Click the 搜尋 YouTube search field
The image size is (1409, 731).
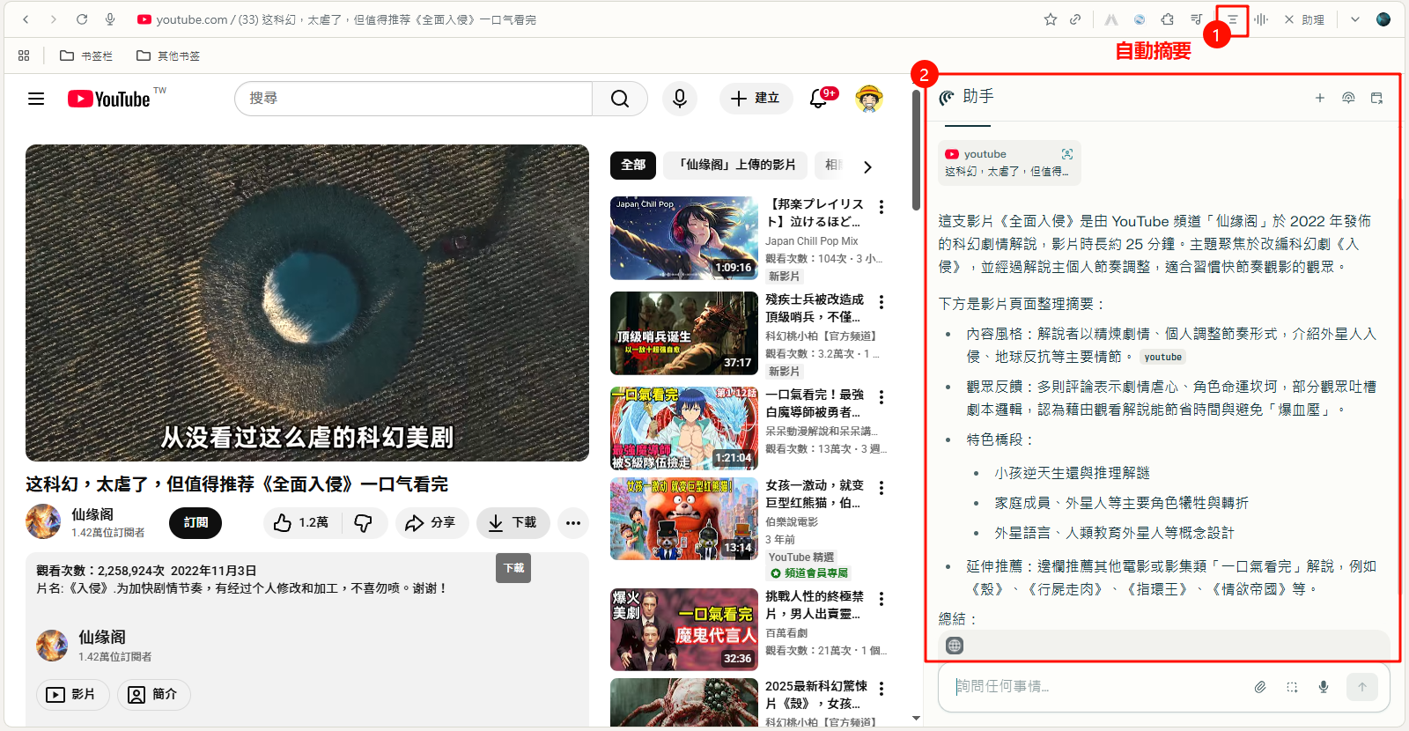(414, 99)
